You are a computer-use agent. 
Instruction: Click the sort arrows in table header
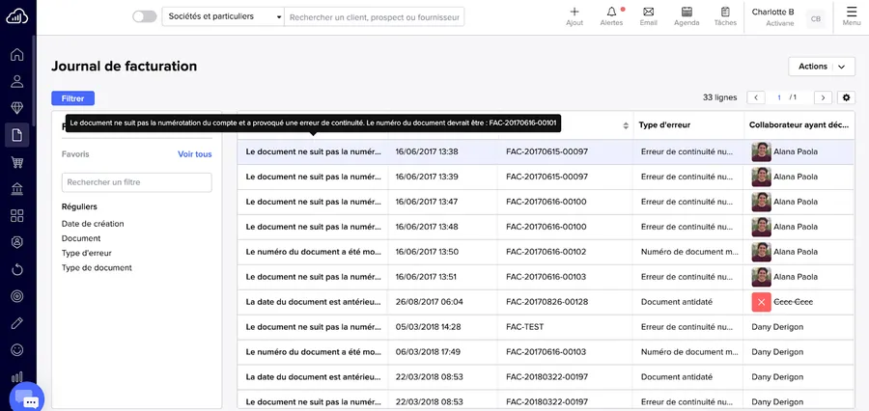point(626,125)
